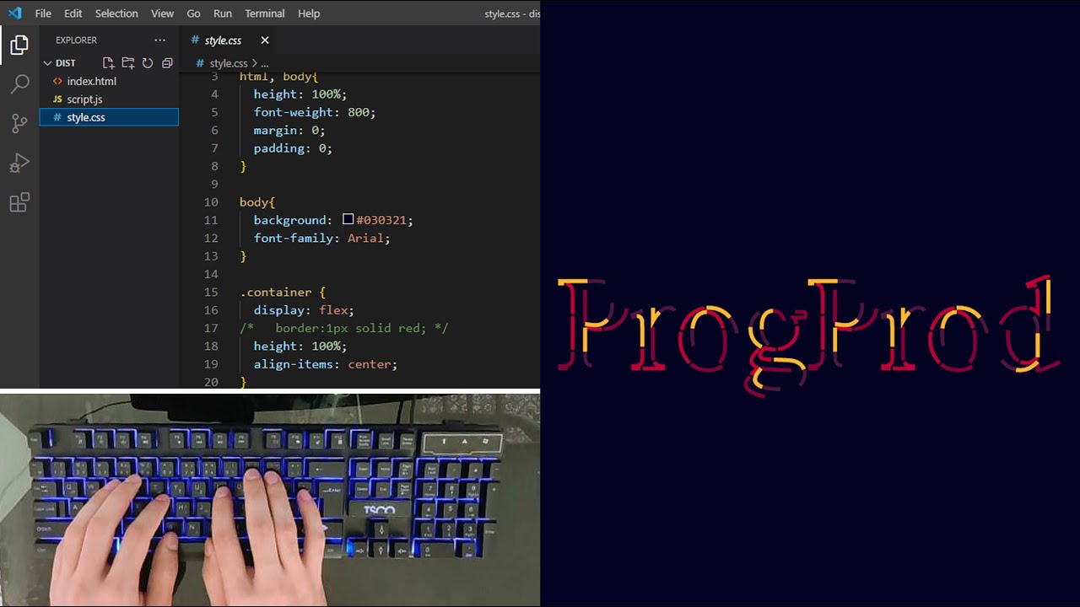Viewport: 1080px width, 607px height.
Task: Open the Extensions view
Action: coord(19,202)
